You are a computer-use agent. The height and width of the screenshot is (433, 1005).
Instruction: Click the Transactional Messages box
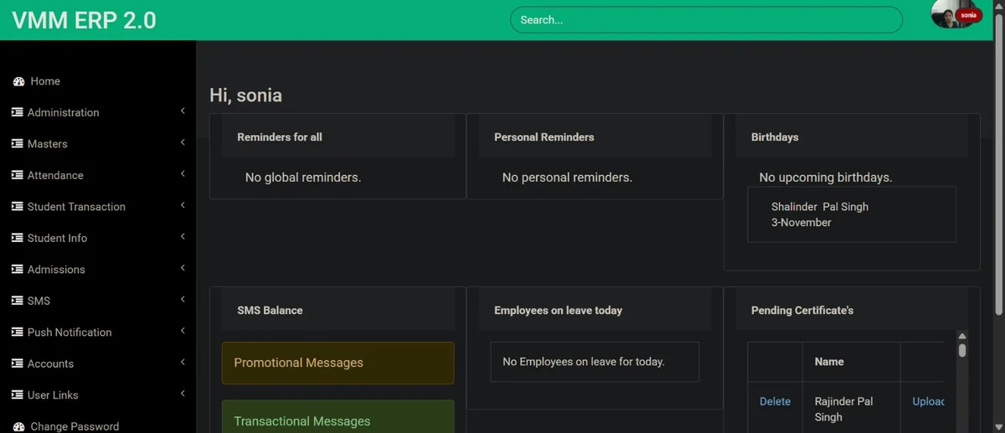click(338, 416)
